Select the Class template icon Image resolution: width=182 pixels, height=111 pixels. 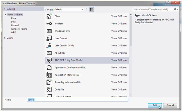pos(49,16)
